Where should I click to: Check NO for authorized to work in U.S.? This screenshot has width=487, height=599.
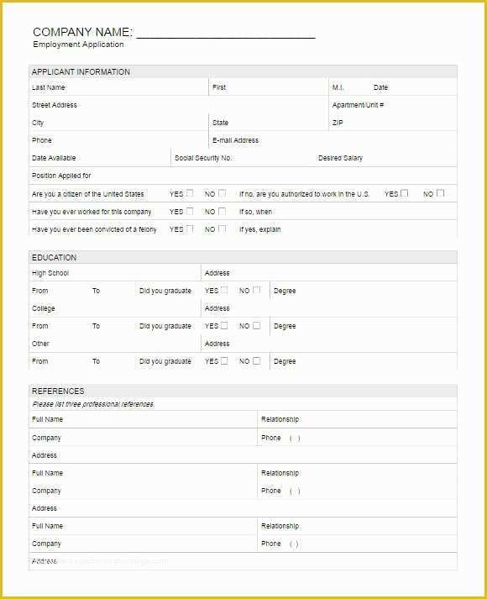pos(441,193)
